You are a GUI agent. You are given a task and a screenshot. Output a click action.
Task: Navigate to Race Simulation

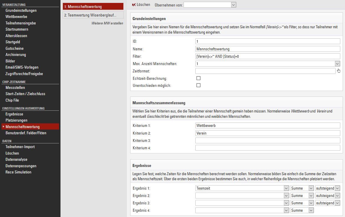click(x=18, y=172)
